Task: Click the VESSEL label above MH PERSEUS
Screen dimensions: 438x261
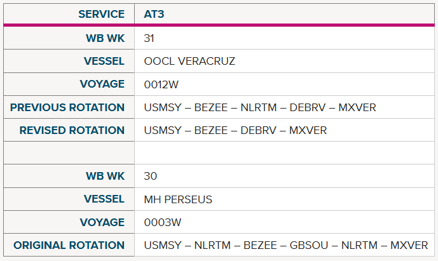Action: coord(104,199)
